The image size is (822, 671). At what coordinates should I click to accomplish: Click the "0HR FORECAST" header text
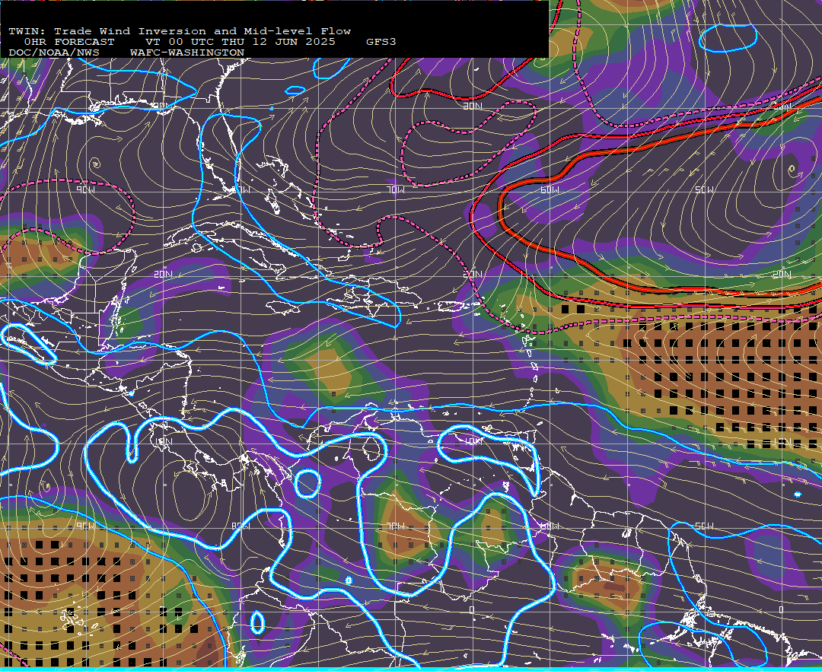point(69,42)
